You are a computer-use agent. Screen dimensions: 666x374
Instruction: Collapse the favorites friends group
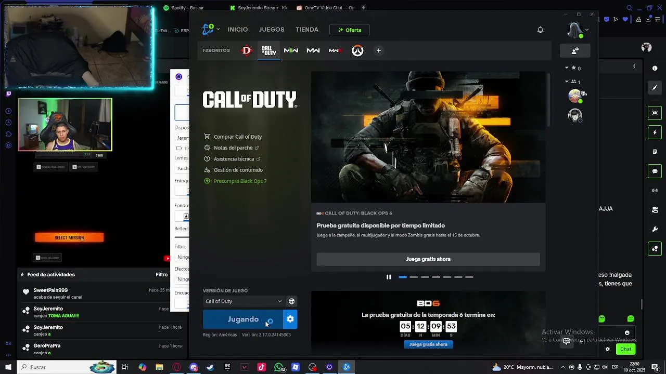click(x=567, y=68)
